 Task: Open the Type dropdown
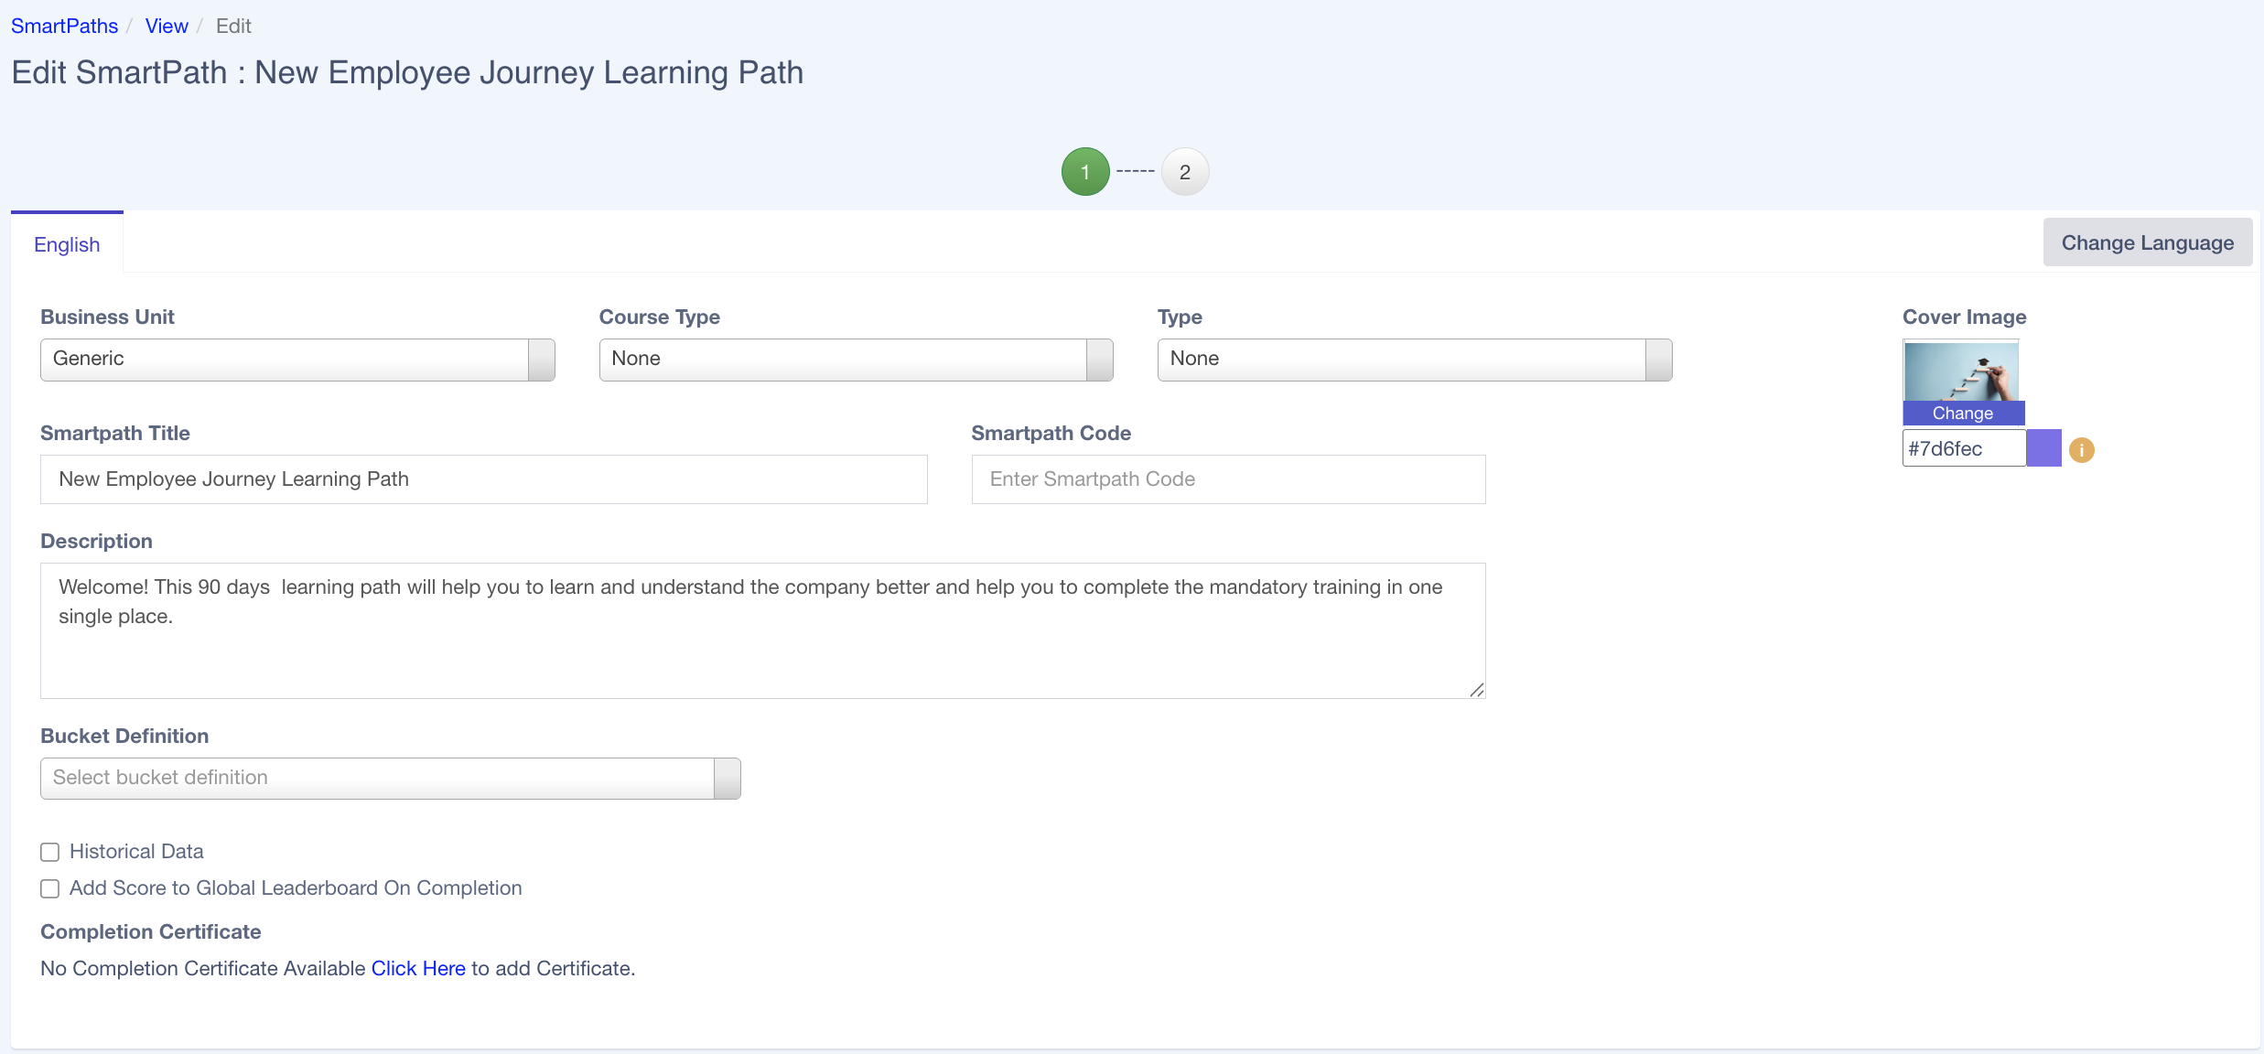[1414, 360]
